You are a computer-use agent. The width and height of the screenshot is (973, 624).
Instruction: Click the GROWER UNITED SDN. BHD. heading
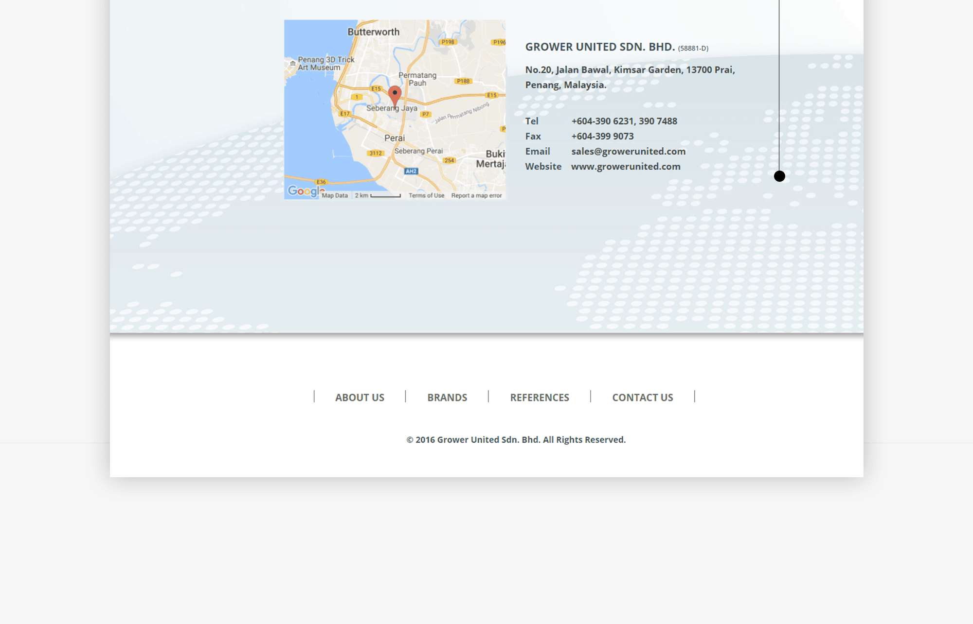pyautogui.click(x=600, y=47)
